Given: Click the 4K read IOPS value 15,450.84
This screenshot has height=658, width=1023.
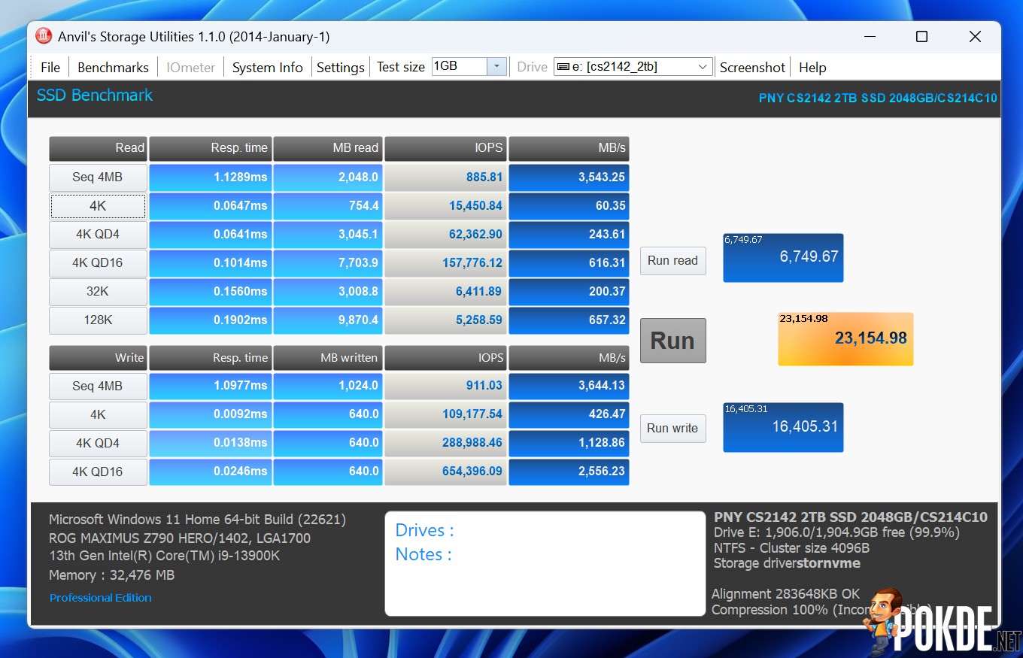Looking at the screenshot, I should click(x=446, y=206).
